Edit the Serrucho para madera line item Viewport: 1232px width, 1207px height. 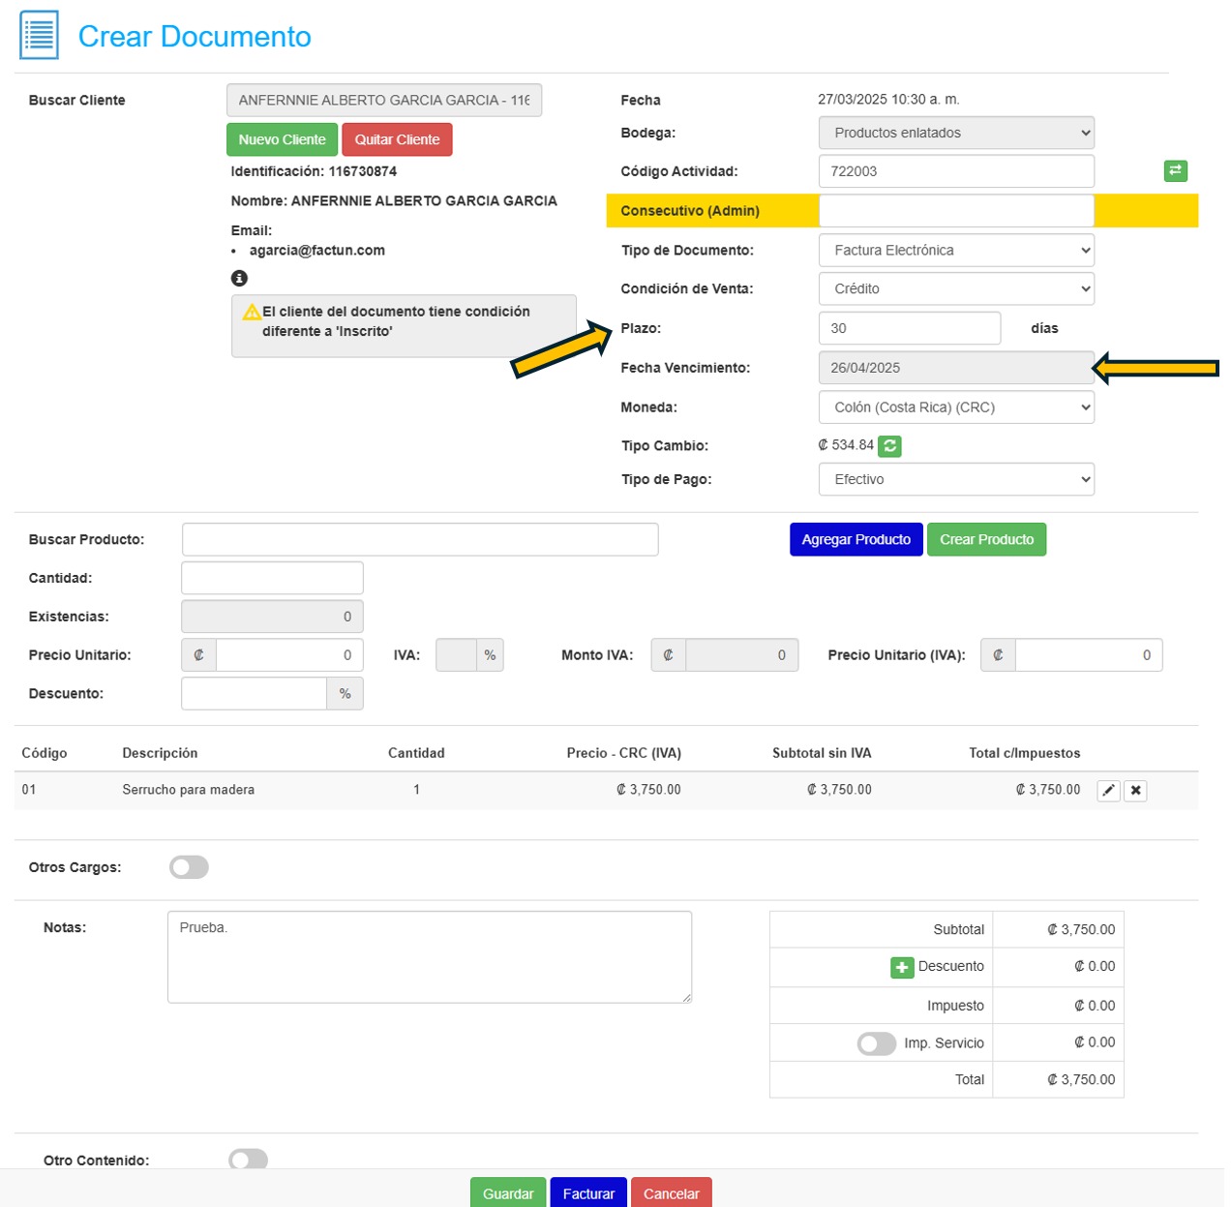[x=1108, y=790]
